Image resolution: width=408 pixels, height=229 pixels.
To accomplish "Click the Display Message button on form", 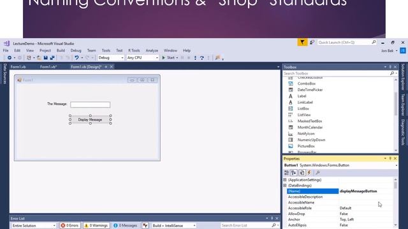I will pyautogui.click(x=90, y=120).
